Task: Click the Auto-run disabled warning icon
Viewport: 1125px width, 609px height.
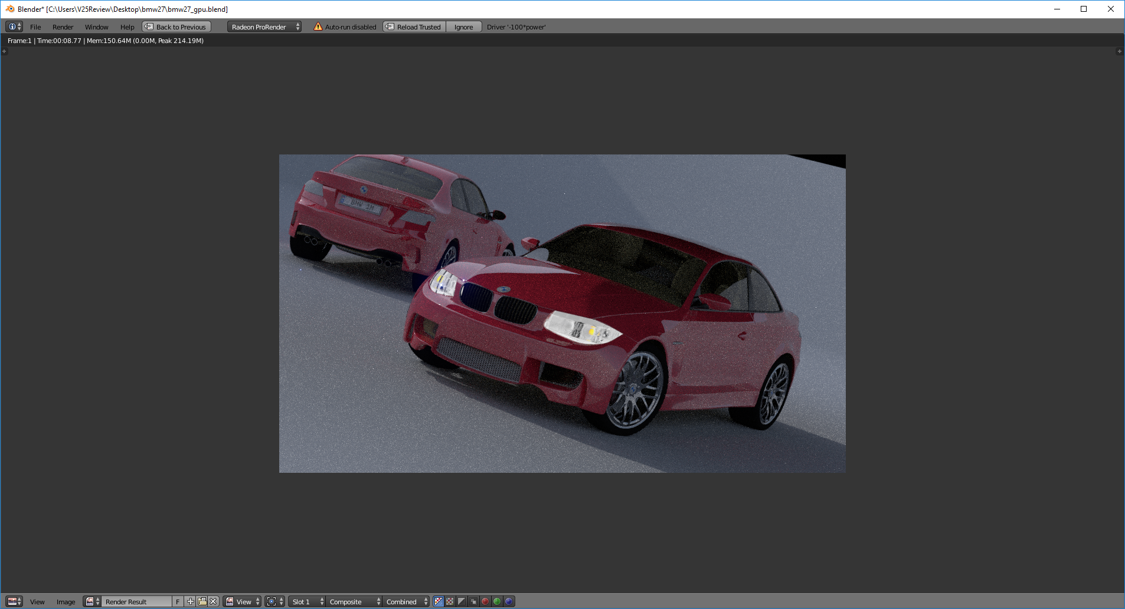Action: point(318,27)
